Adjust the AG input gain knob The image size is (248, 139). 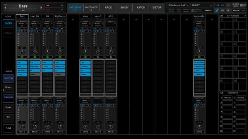point(47,53)
